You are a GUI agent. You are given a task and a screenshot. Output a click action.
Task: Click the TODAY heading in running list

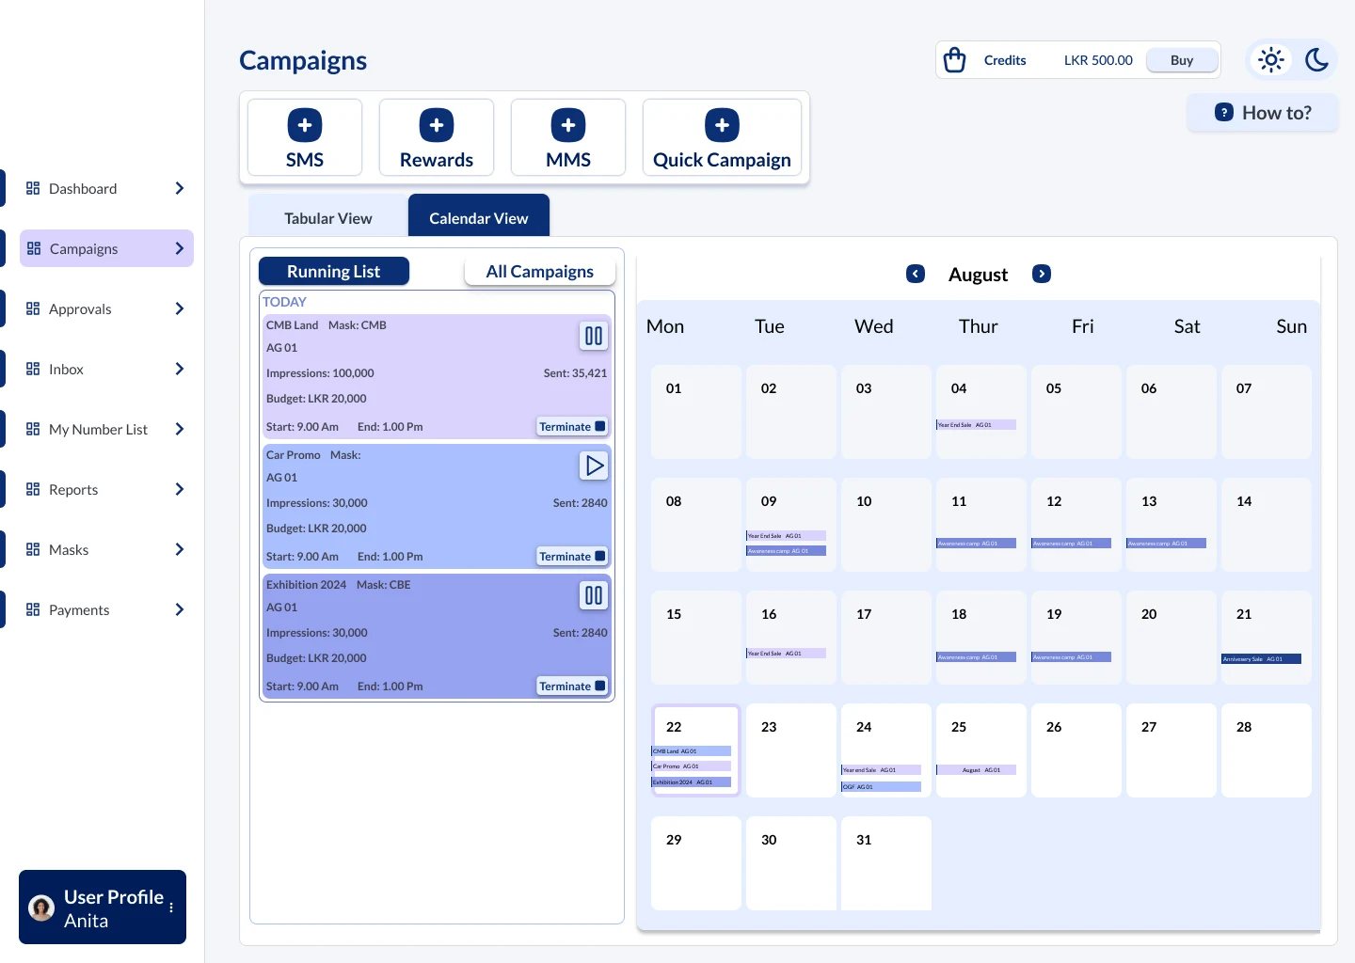284,302
